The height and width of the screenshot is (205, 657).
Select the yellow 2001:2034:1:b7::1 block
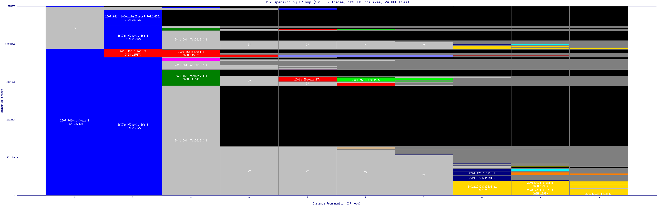(x=540, y=192)
